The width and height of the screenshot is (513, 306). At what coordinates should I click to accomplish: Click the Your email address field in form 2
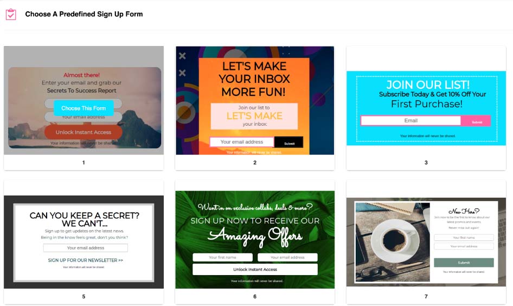pos(242,142)
